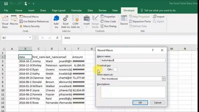Click cell containing 62,814.00
The width and height of the screenshot is (199, 112).
78,90
